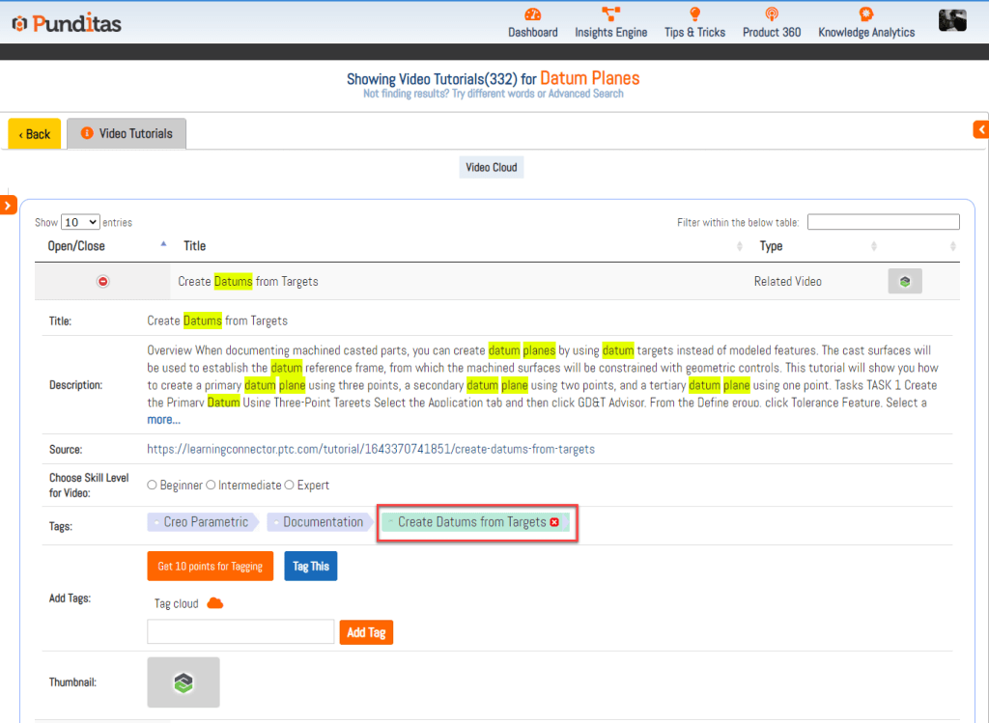Click the orange Tag cloud icon
Screen dimensions: 989x723
[x=215, y=603]
